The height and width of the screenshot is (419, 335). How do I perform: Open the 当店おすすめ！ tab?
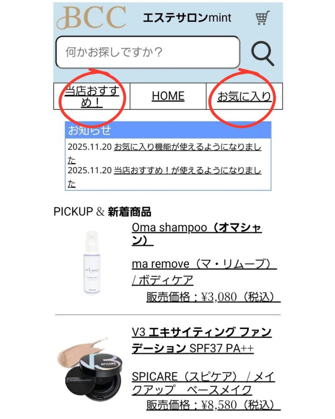(92, 96)
